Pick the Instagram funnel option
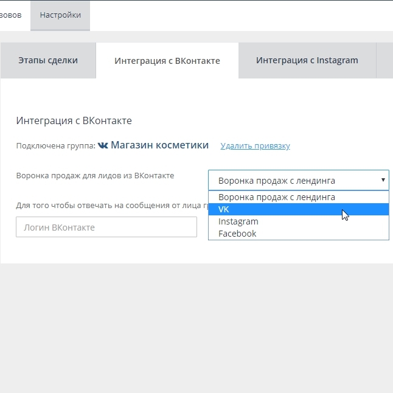This screenshot has width=393, height=393. tap(299, 221)
